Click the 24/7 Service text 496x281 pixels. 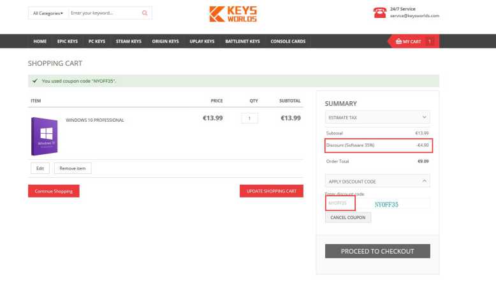click(x=402, y=9)
